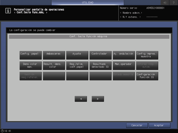Click the Conf.tecla func.máq. breadcrumb
The image size is (178, 133).
point(31,12)
